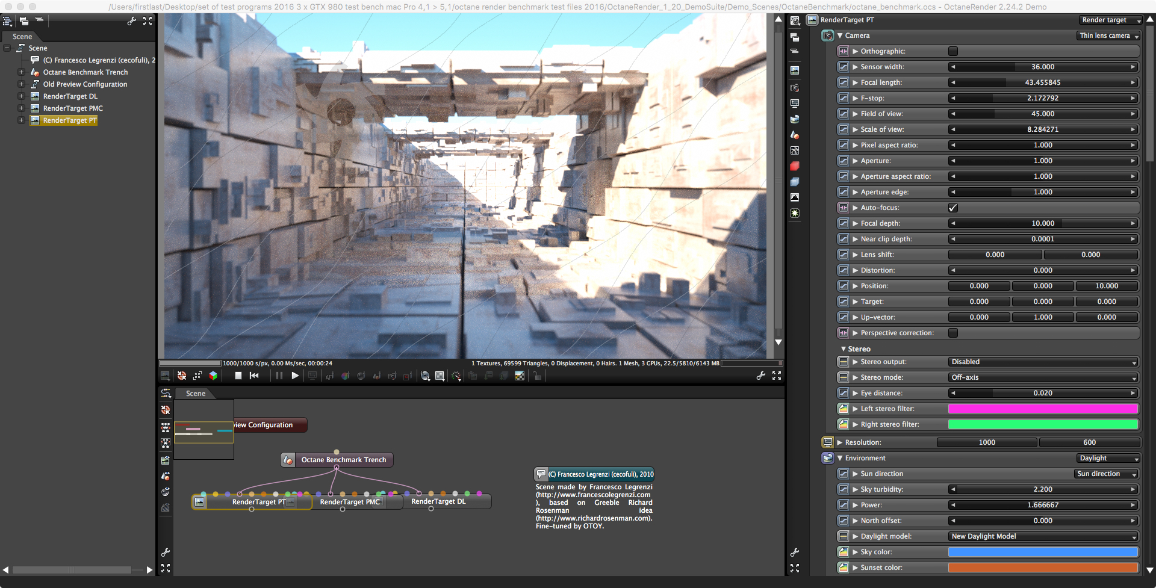The height and width of the screenshot is (588, 1156).
Task: Enable the Orthographic checkbox
Action: tap(953, 51)
